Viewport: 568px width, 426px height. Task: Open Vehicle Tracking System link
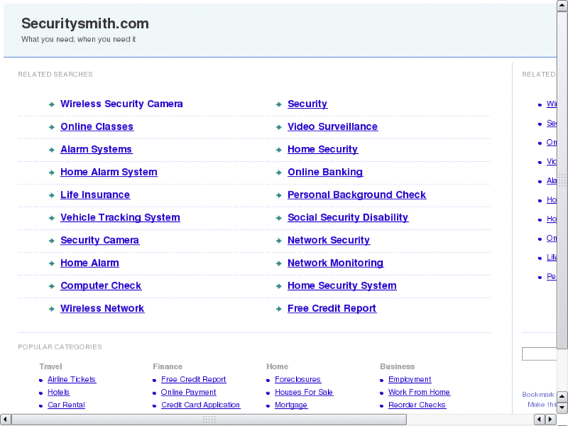tap(120, 217)
